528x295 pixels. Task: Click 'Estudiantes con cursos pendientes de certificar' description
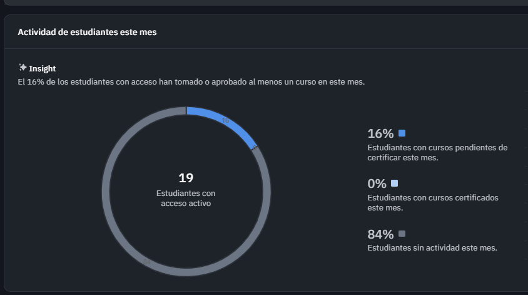pos(437,153)
